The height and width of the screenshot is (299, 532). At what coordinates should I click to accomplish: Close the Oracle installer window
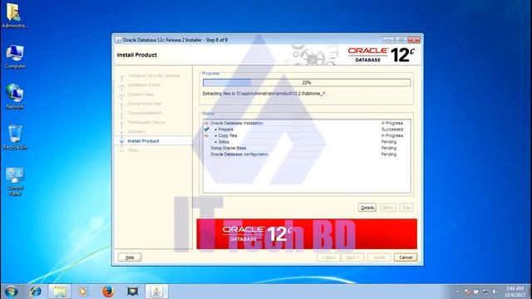(x=414, y=40)
